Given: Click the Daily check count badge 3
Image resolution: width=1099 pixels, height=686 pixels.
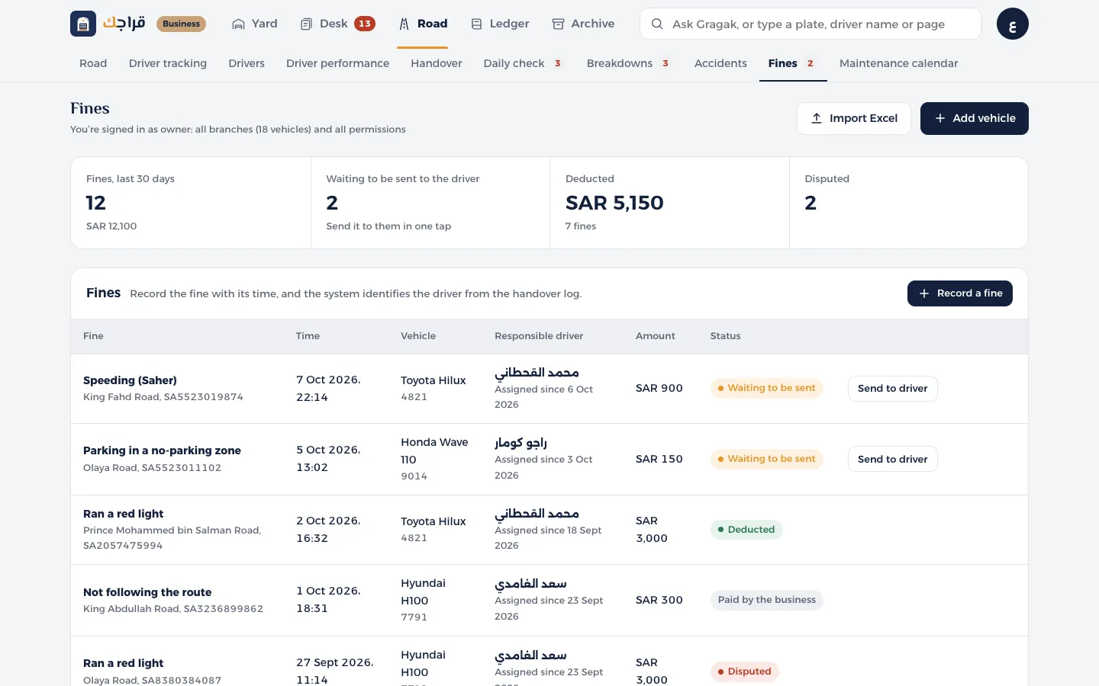Looking at the screenshot, I should tap(558, 63).
